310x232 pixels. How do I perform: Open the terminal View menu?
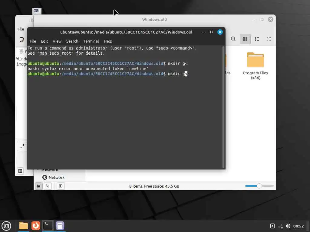point(57,41)
